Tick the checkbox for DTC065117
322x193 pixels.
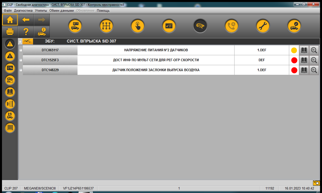click(21, 50)
